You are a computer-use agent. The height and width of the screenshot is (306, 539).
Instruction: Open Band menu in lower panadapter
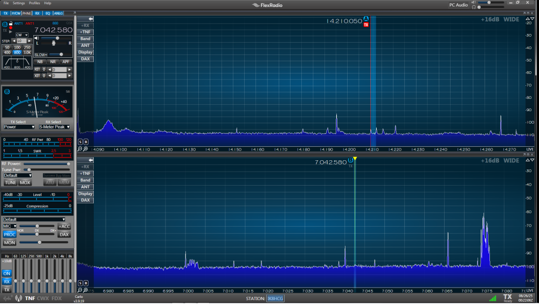click(x=85, y=180)
